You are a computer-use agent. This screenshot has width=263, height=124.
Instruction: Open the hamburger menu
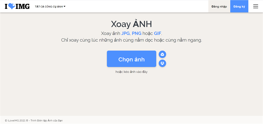(x=256, y=7)
